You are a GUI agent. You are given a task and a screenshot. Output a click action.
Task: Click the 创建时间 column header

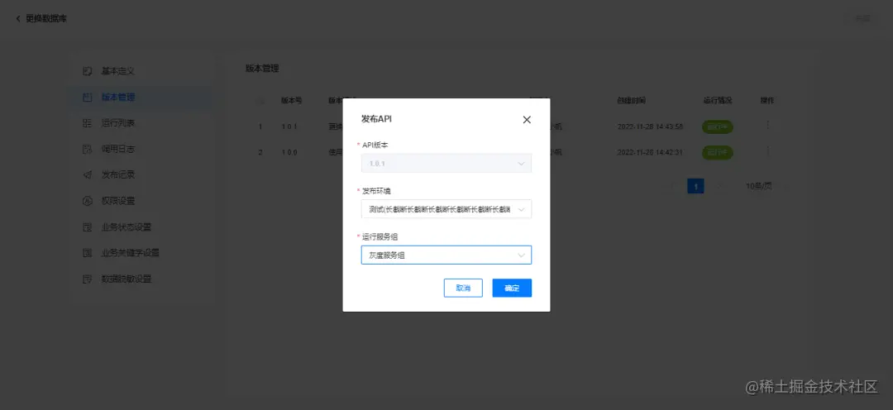[x=632, y=100]
